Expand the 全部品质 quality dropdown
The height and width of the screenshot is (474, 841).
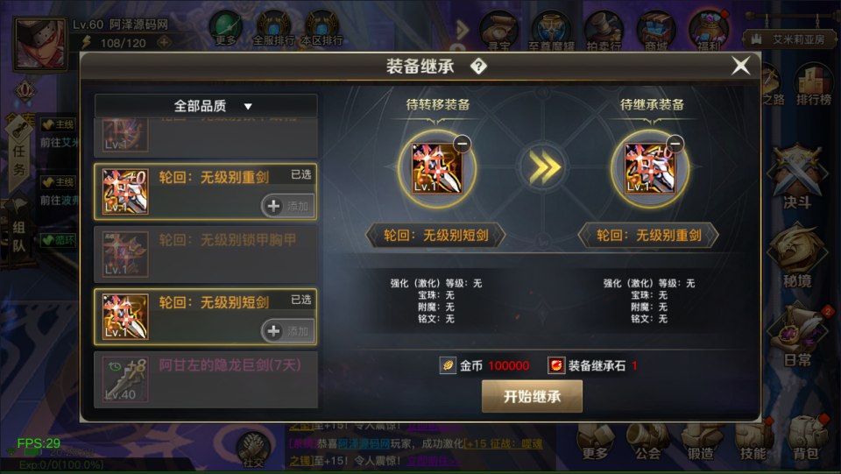(x=206, y=106)
